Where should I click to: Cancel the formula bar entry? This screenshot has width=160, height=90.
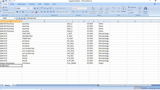[x=19, y=18]
